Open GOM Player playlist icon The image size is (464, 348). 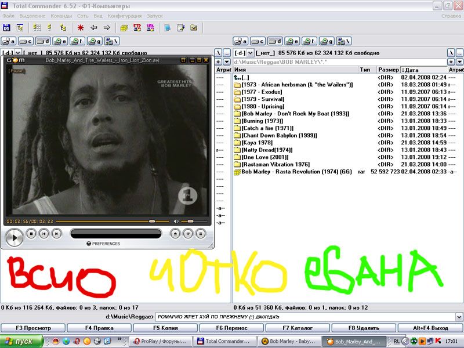click(x=201, y=234)
